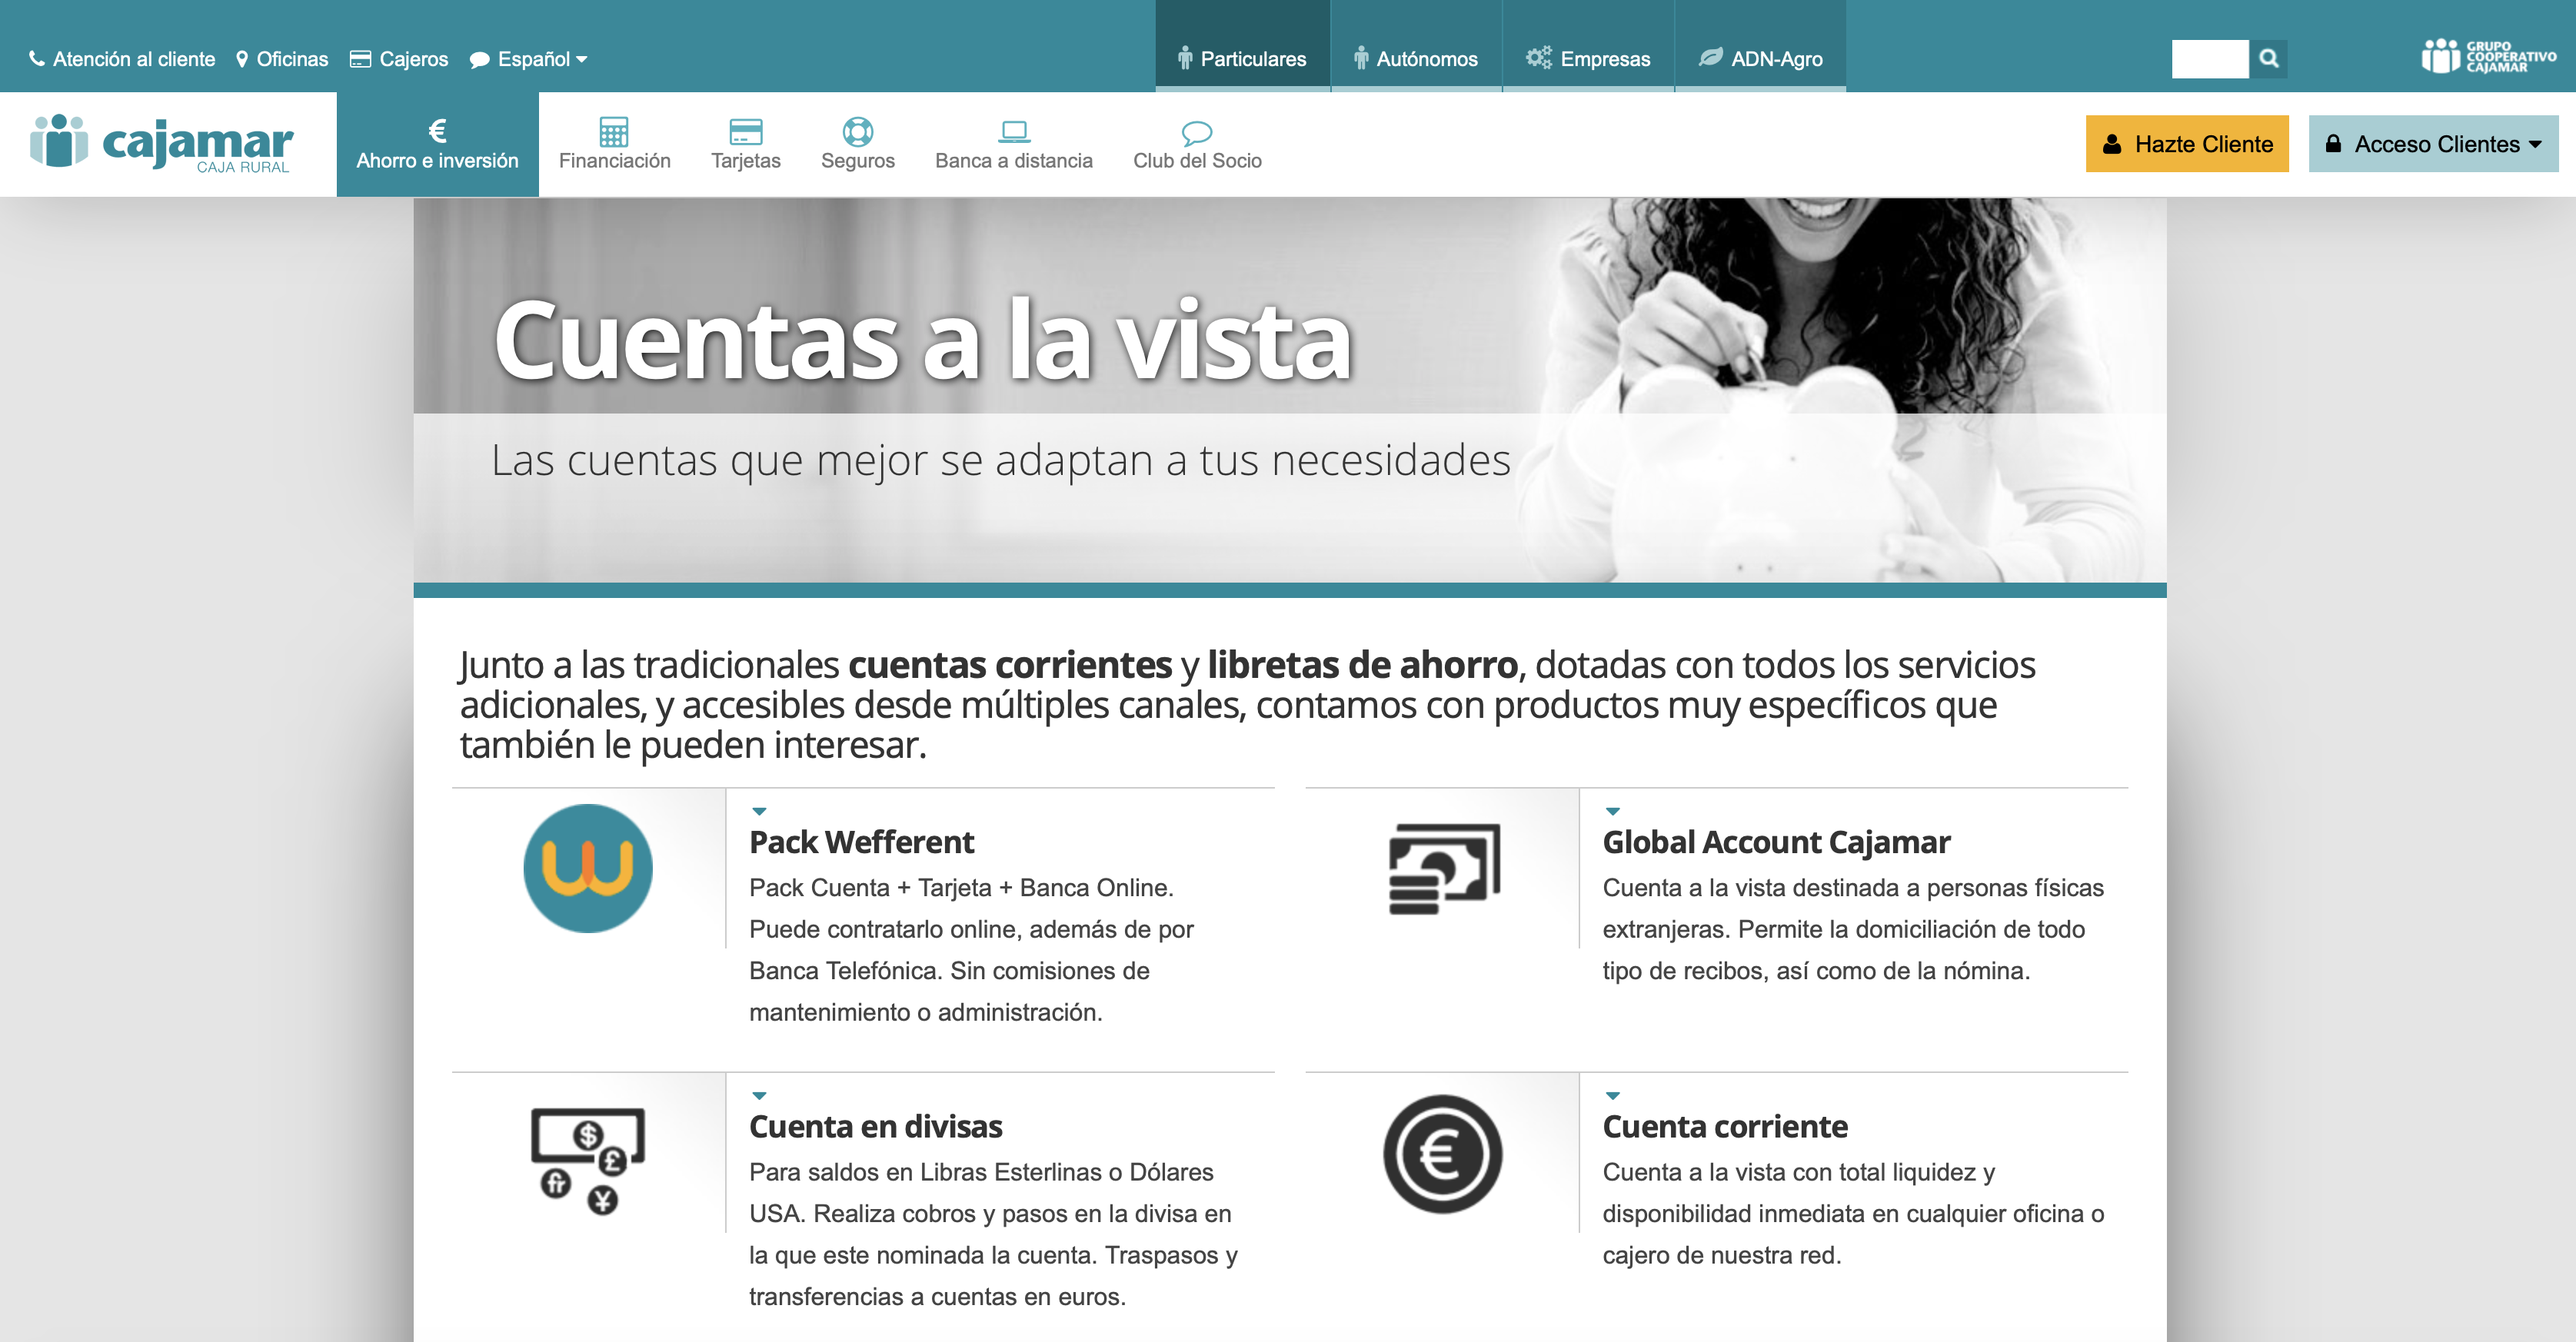Click the credit card icon above Tarjetas
Image resolution: width=2576 pixels, height=1342 pixels.
746,132
